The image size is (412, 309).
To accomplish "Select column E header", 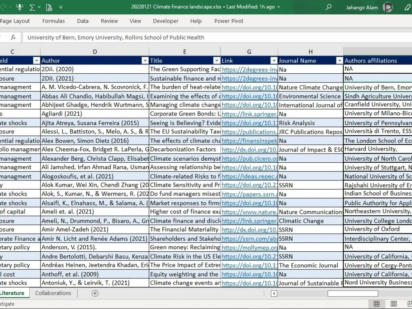I will pos(185,52).
